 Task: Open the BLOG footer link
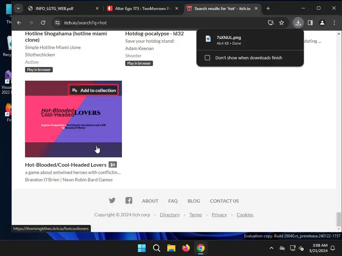[194, 201]
